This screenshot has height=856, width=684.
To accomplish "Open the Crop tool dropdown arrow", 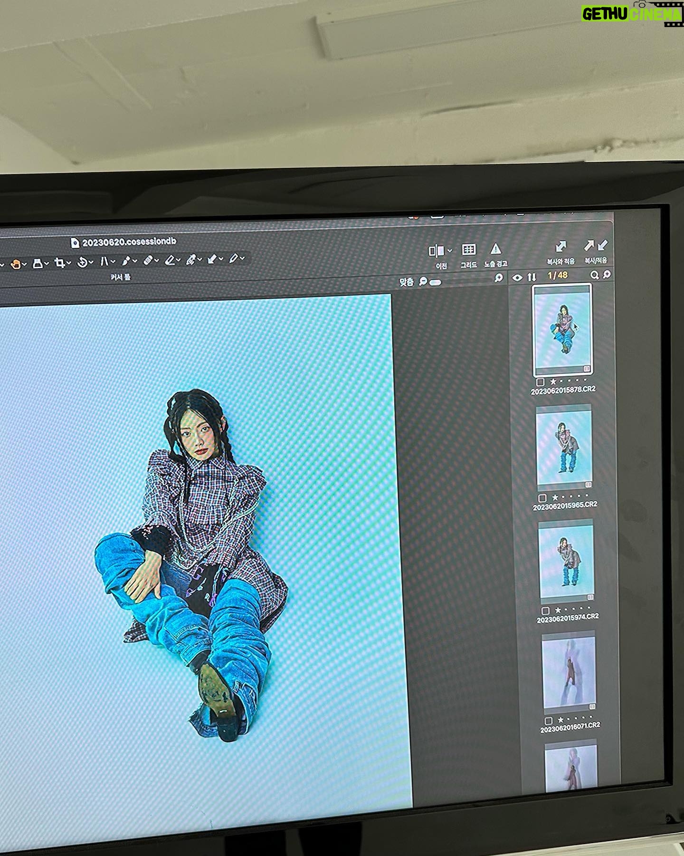I will (x=69, y=262).
